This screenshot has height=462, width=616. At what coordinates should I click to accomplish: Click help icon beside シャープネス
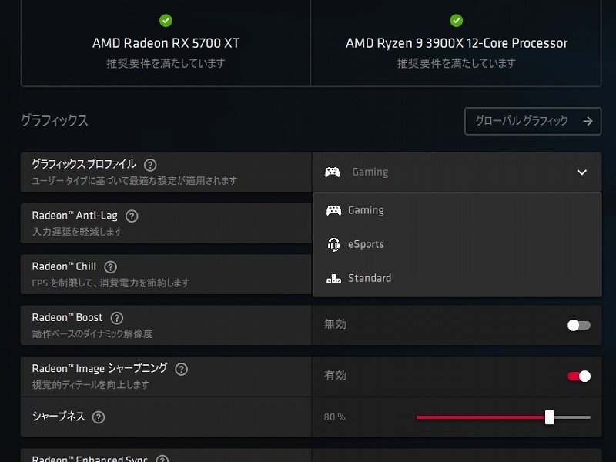pyautogui.click(x=99, y=417)
